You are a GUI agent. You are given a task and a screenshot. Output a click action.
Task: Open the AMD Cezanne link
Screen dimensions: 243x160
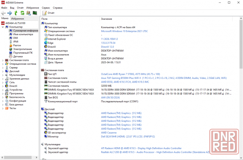(x=109, y=133)
